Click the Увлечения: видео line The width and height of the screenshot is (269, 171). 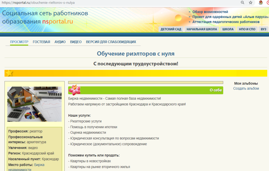[23, 148]
